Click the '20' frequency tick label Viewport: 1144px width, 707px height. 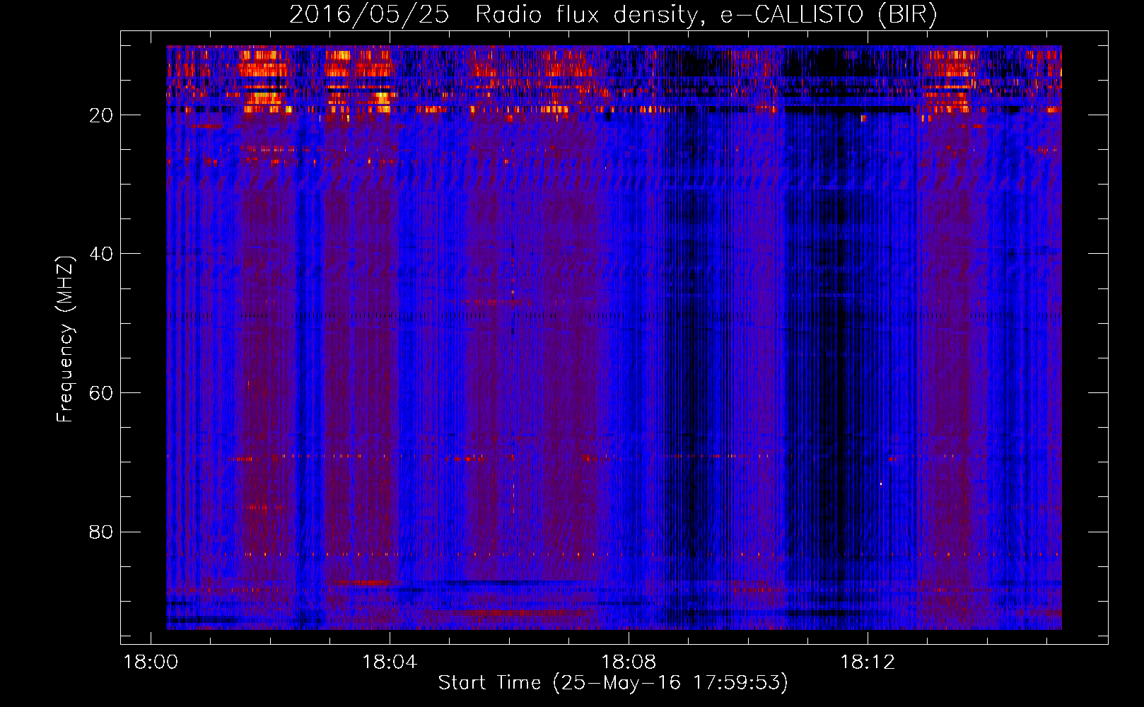coord(101,115)
